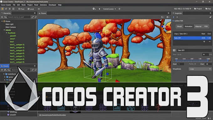Collapse the RootNode tree item

tap(6, 33)
